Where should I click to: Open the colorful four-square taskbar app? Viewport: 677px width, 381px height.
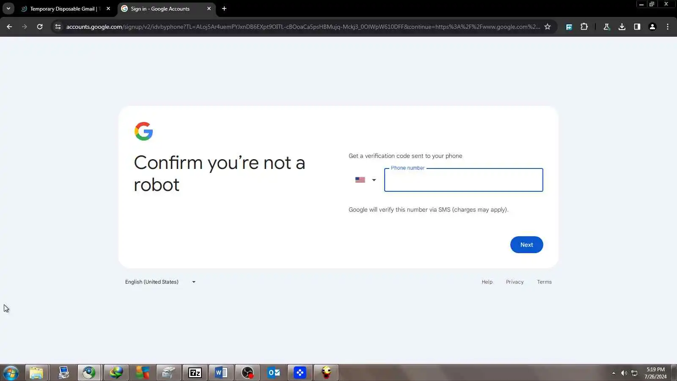(x=143, y=373)
